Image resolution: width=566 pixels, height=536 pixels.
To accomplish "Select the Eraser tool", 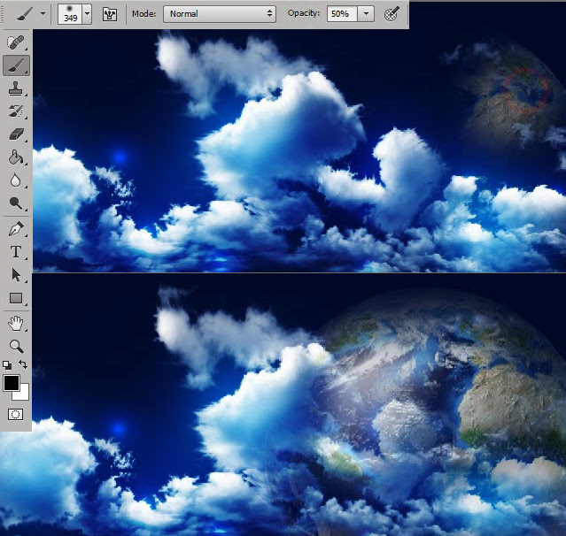I will (x=16, y=134).
